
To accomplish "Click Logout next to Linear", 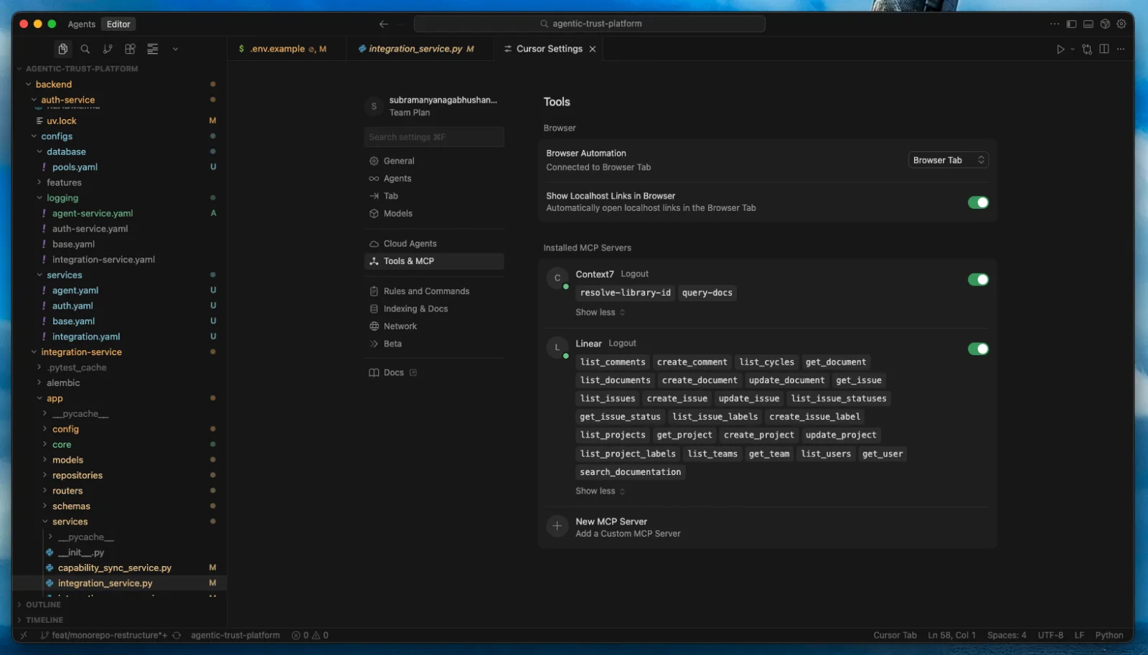I will point(622,344).
